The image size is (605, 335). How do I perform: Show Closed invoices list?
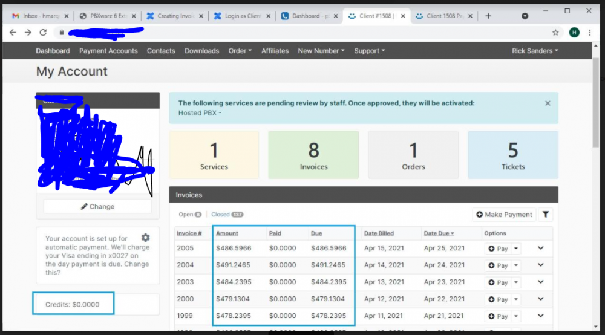click(x=227, y=214)
